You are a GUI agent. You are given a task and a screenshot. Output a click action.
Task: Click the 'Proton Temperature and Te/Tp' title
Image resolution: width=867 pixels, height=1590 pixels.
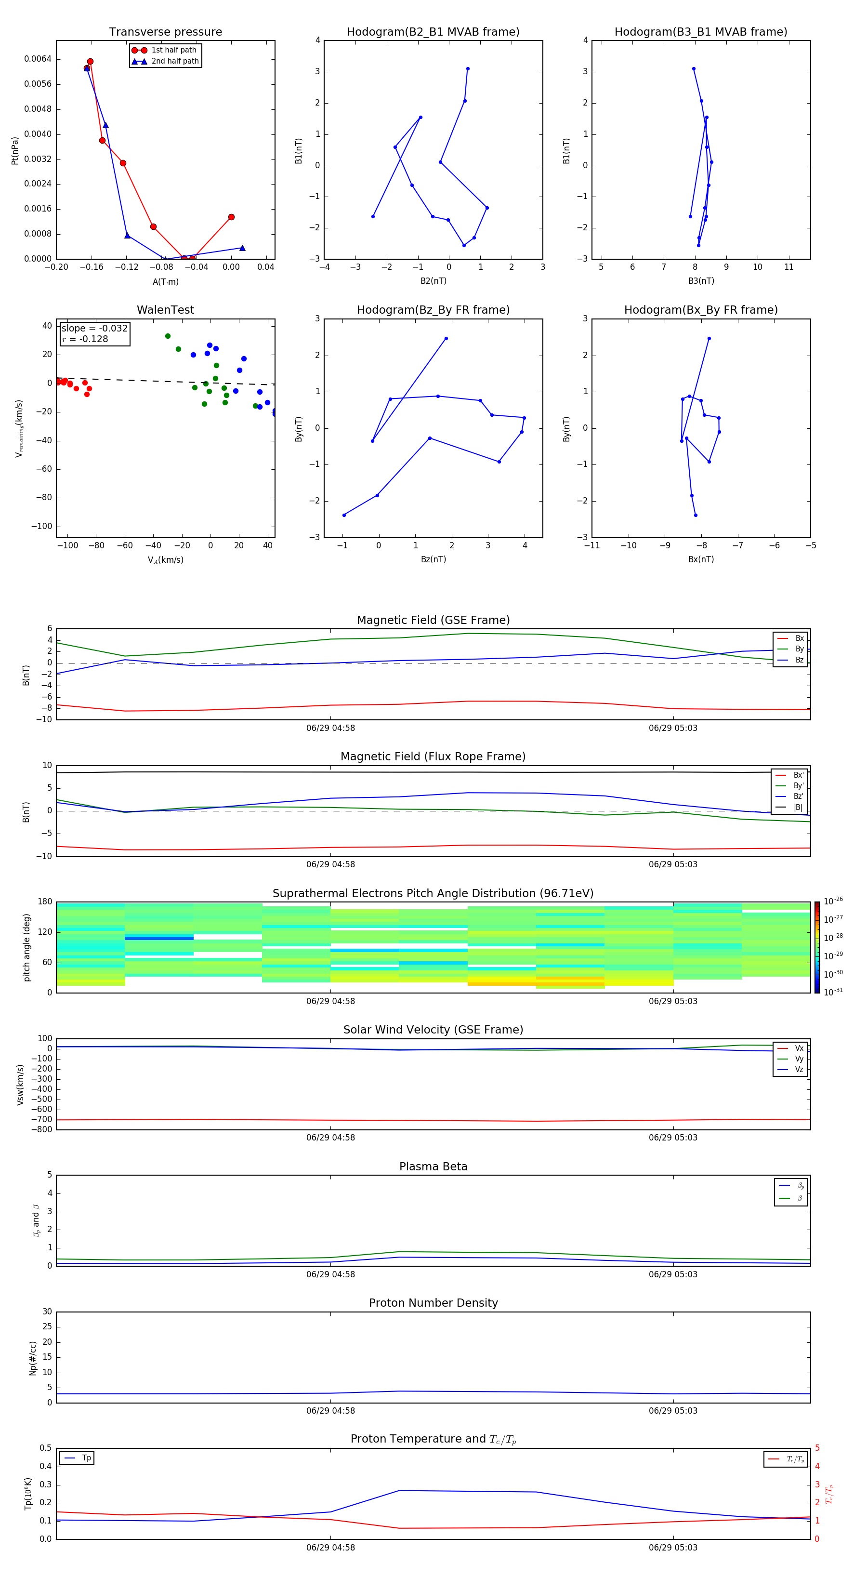click(433, 1439)
